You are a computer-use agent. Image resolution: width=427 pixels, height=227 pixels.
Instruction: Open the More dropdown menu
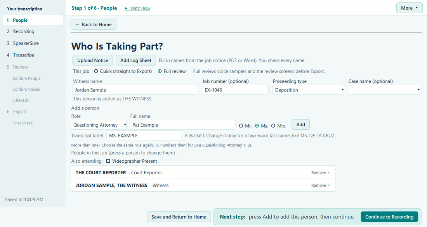click(x=409, y=8)
